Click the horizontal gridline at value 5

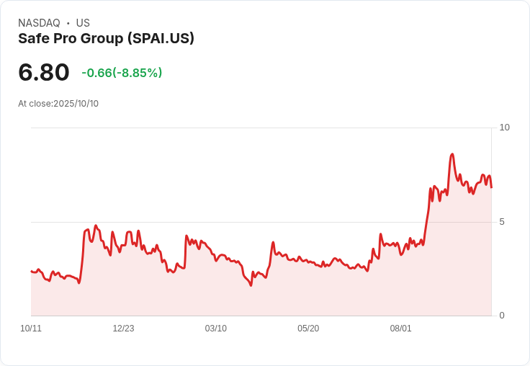261,222
